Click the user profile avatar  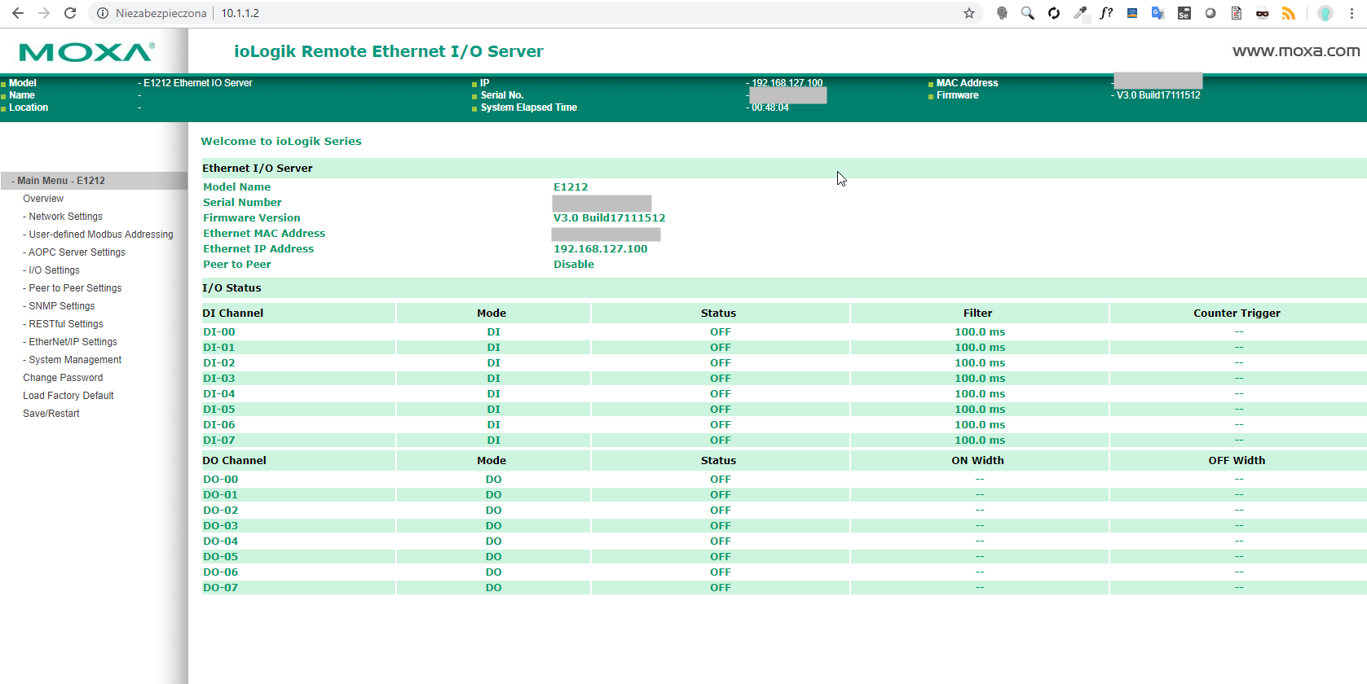coord(1325,13)
